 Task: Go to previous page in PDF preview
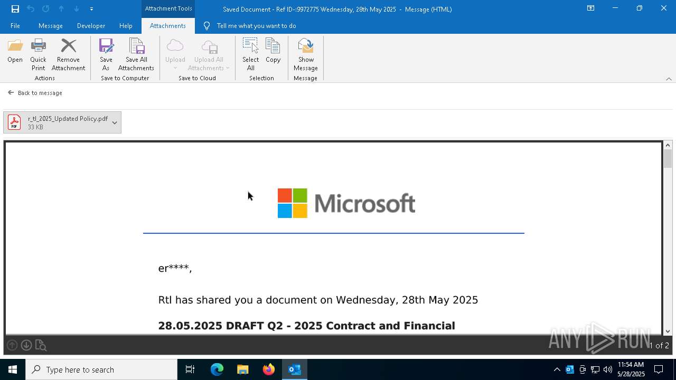click(x=12, y=345)
